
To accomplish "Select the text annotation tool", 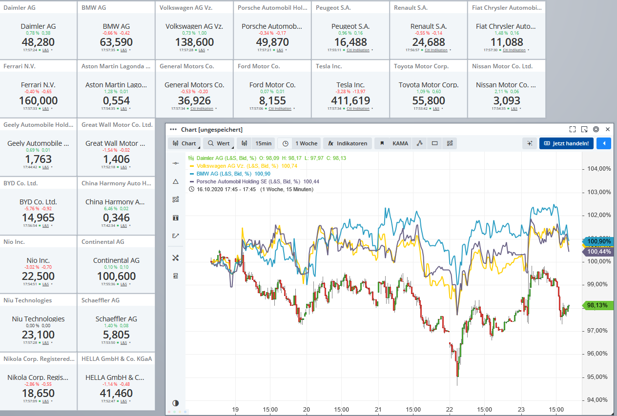I will (176, 218).
